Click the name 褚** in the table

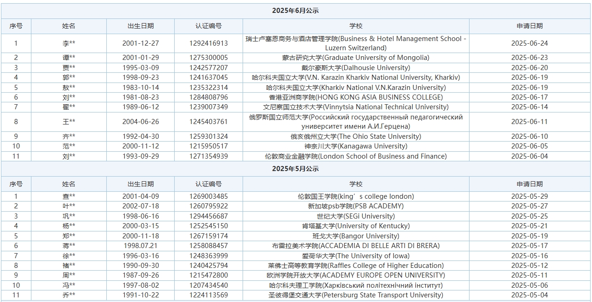(69, 266)
